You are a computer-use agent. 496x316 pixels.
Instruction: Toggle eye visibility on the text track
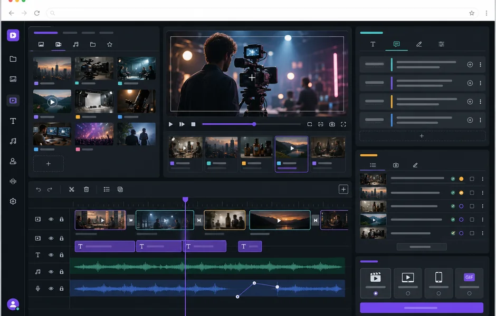pyautogui.click(x=51, y=255)
